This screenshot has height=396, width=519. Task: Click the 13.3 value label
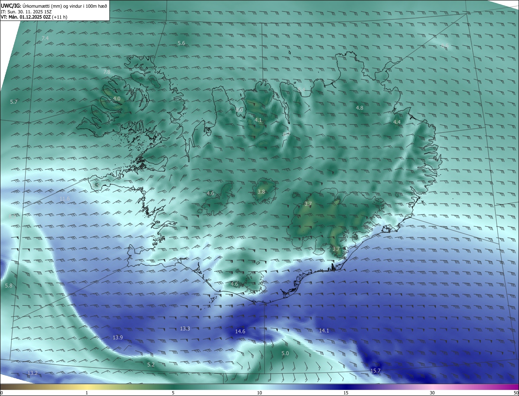click(x=185, y=329)
